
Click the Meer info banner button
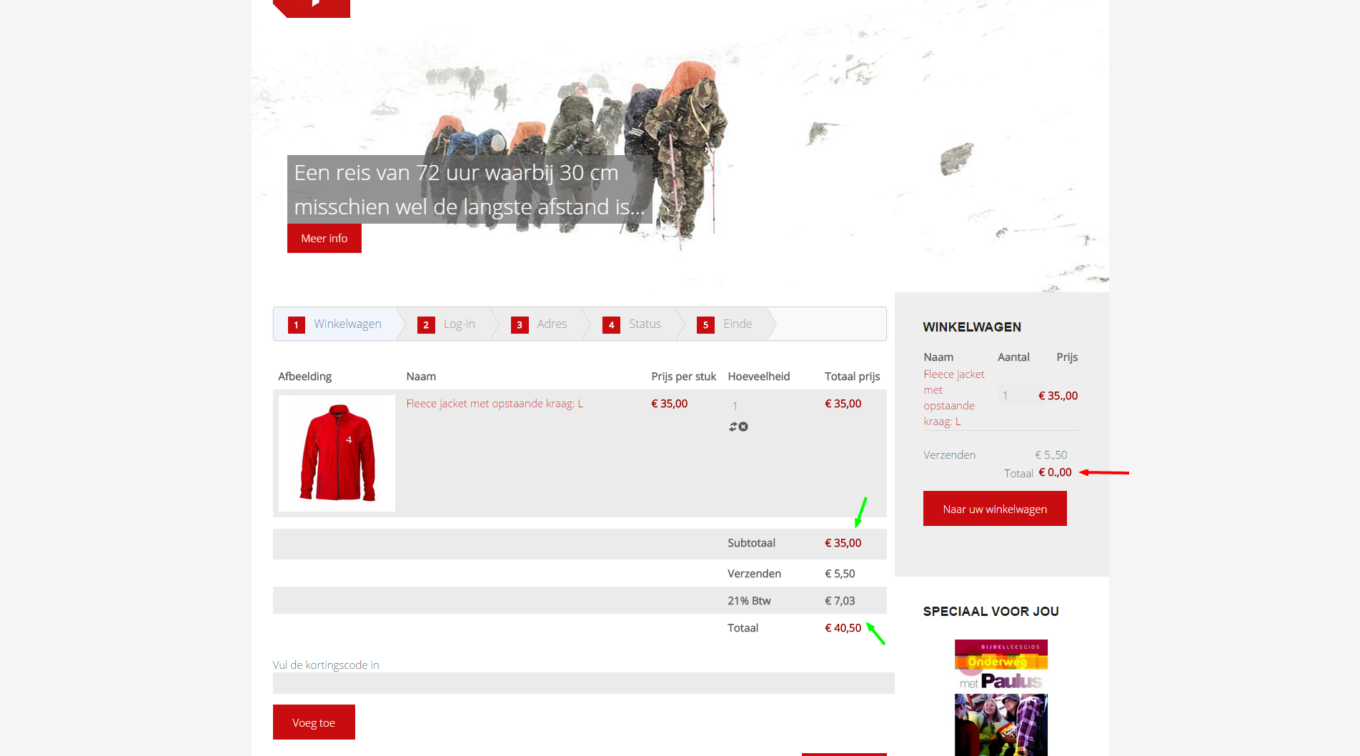324,238
